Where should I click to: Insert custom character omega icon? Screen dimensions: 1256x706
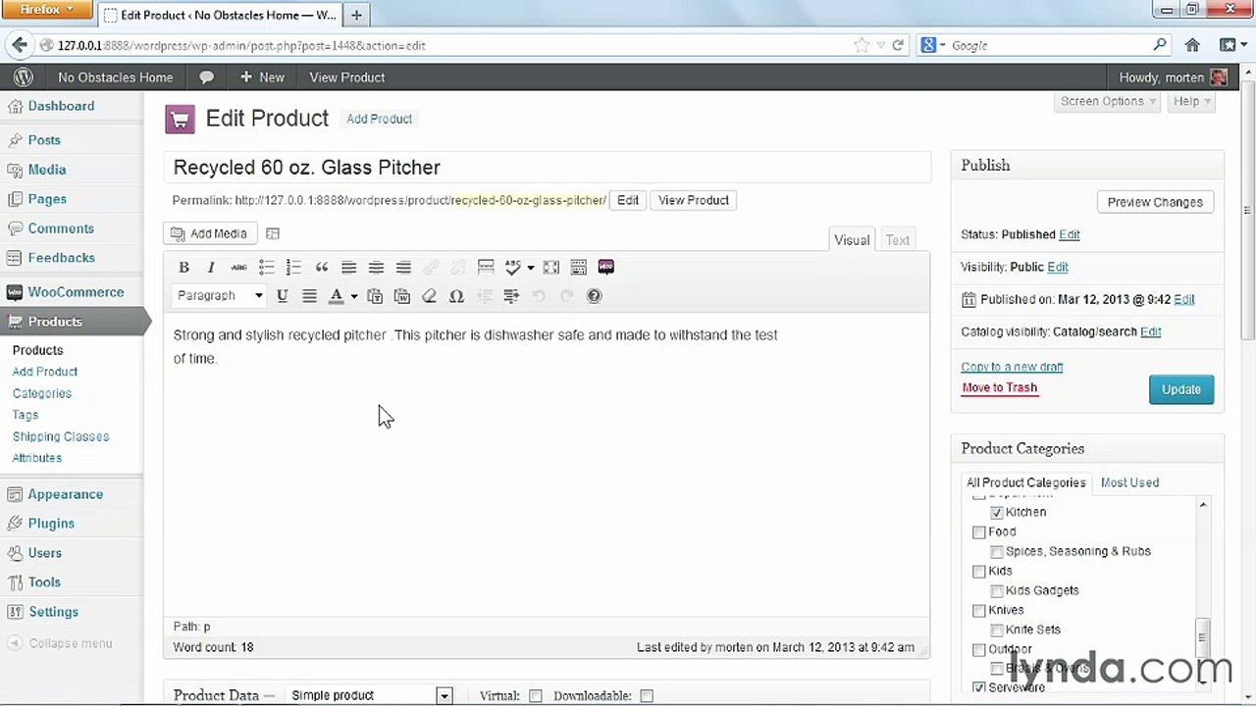(x=456, y=295)
